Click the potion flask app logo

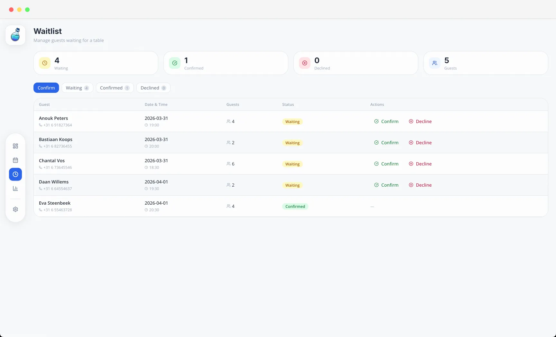pyautogui.click(x=15, y=35)
